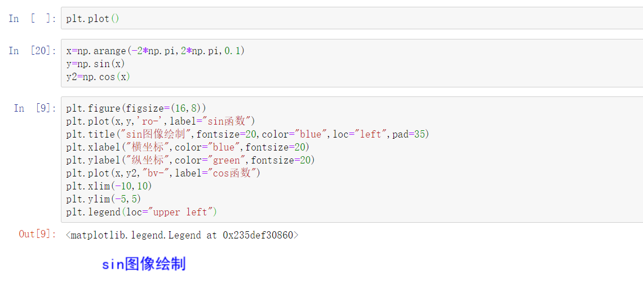
Task: Click the y2=np.cos(x) code line
Action: tap(98, 77)
